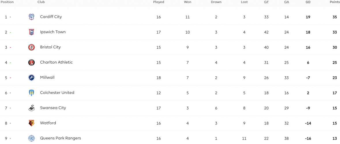Click the Millwall club crest
340x144 pixels.
[31, 77]
